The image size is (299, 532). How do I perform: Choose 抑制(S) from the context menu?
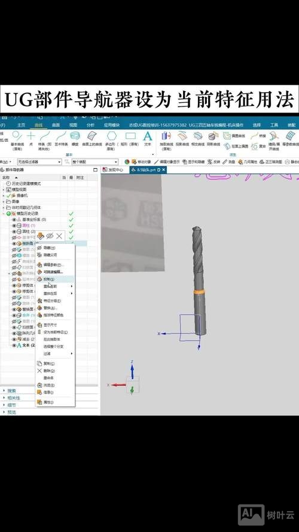pyautogui.click(x=55, y=279)
